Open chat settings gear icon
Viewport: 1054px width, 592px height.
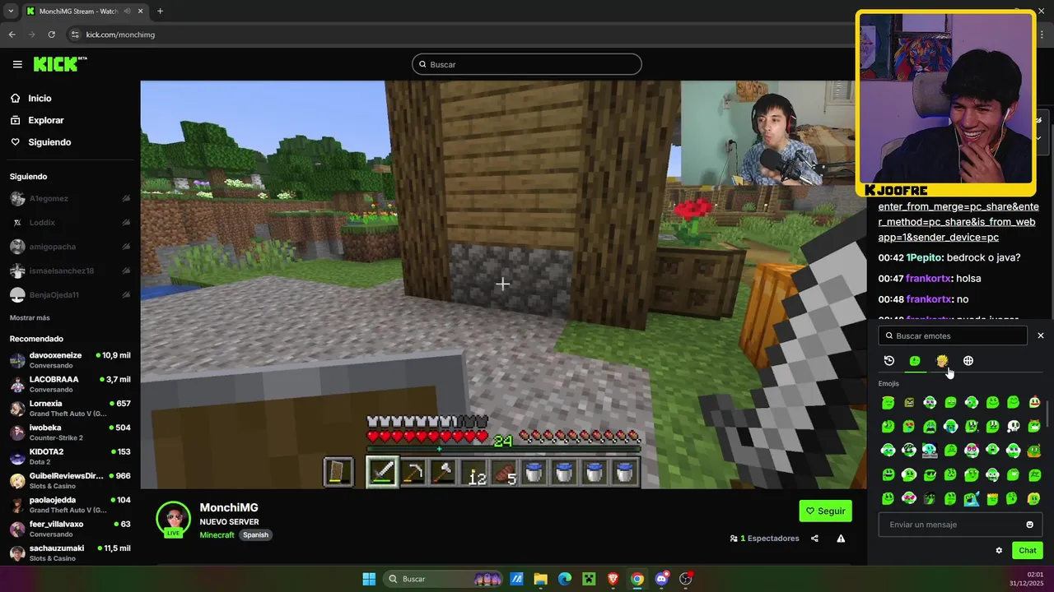coord(999,550)
